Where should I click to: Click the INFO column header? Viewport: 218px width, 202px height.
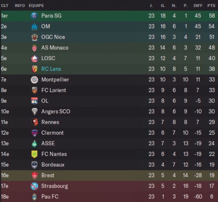tap(20, 6)
